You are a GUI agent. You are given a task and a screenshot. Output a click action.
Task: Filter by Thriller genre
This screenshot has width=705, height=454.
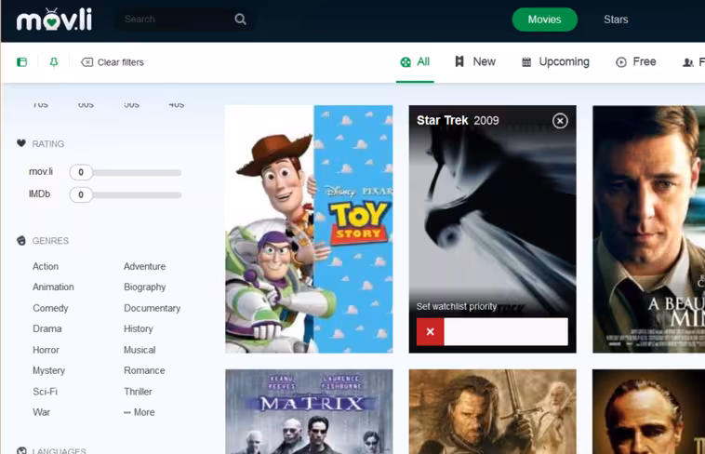(x=138, y=392)
